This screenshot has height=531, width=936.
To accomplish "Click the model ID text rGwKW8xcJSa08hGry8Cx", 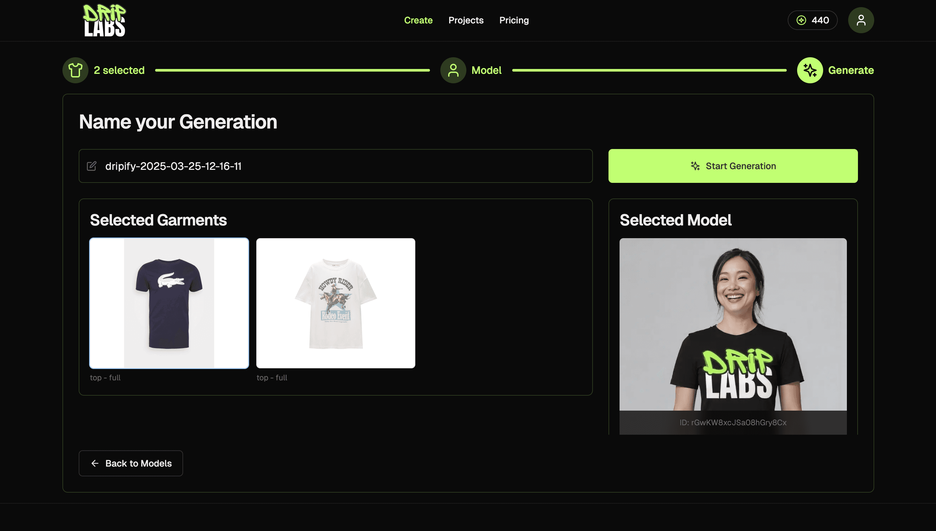I will pos(733,422).
